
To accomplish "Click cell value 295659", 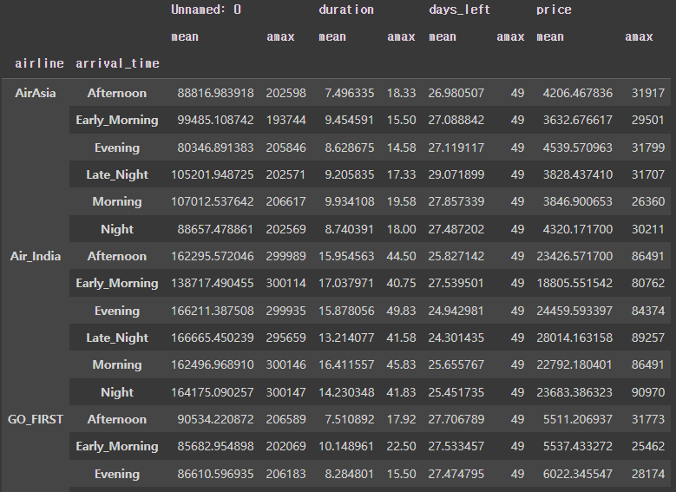I will pos(285,338).
